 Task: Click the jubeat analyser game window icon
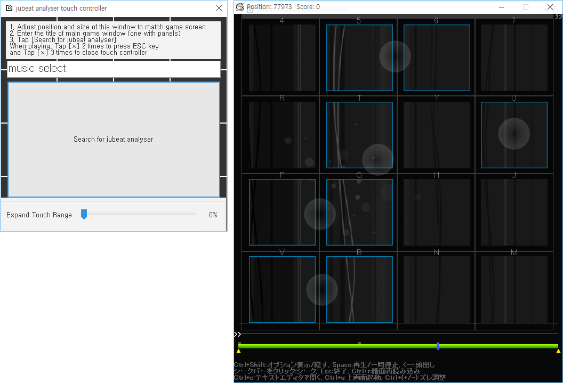tap(240, 7)
